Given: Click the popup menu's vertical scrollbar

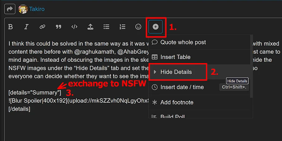Looking at the screenshot, I should click(x=251, y=66).
